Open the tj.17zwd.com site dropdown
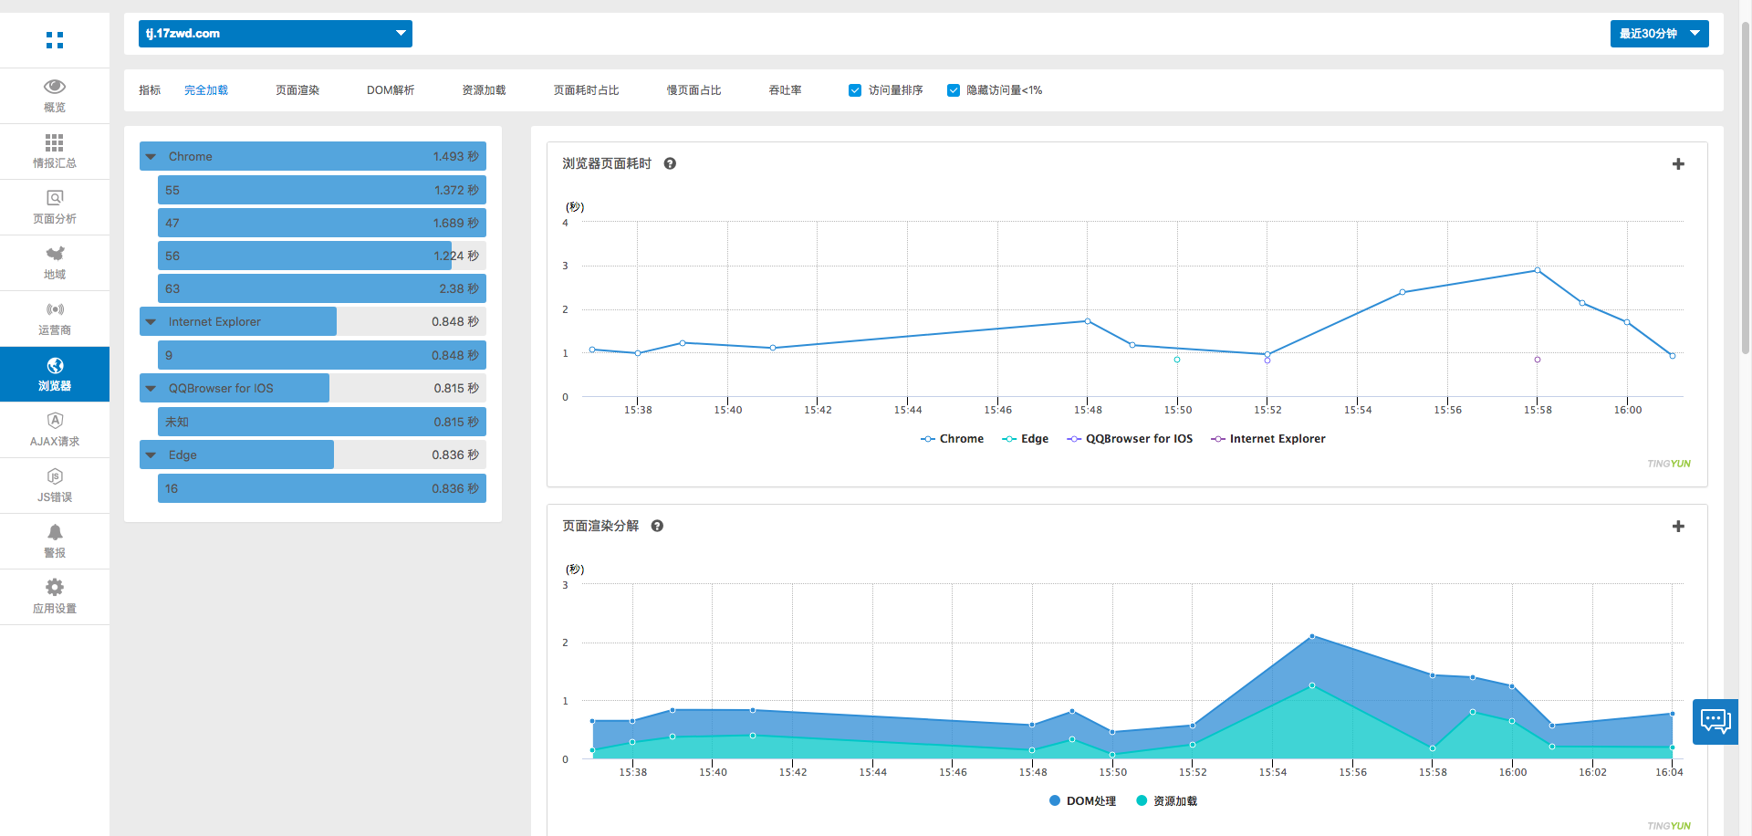Viewport: 1752px width, 836px height. [x=276, y=34]
